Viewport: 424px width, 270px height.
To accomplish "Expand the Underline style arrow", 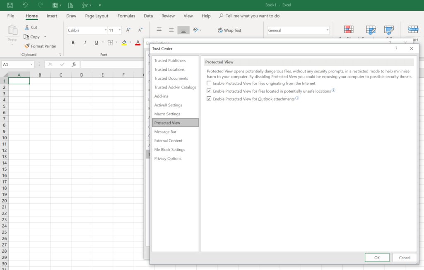I will pos(103,43).
